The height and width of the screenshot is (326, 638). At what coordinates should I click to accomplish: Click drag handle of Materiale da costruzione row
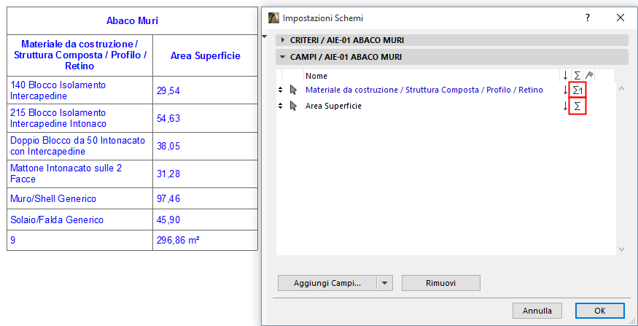[280, 90]
